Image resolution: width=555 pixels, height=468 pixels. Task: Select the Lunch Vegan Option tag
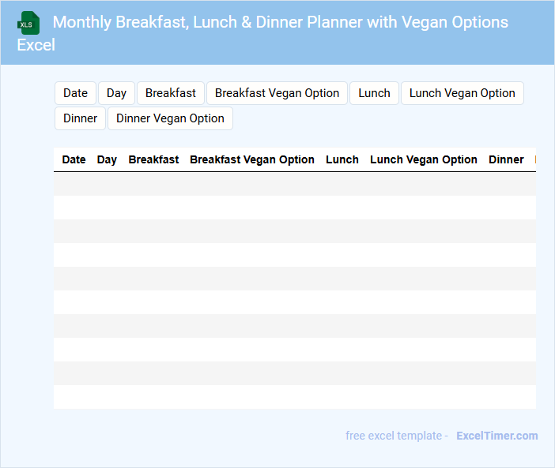click(462, 93)
